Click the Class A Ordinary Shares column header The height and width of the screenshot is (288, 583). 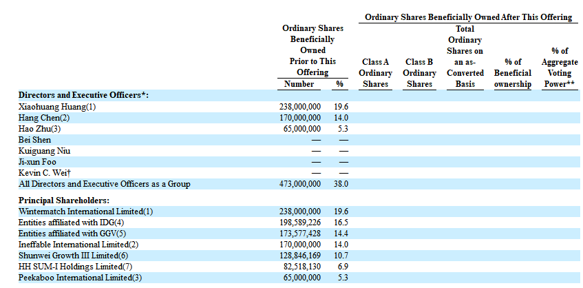click(x=377, y=73)
